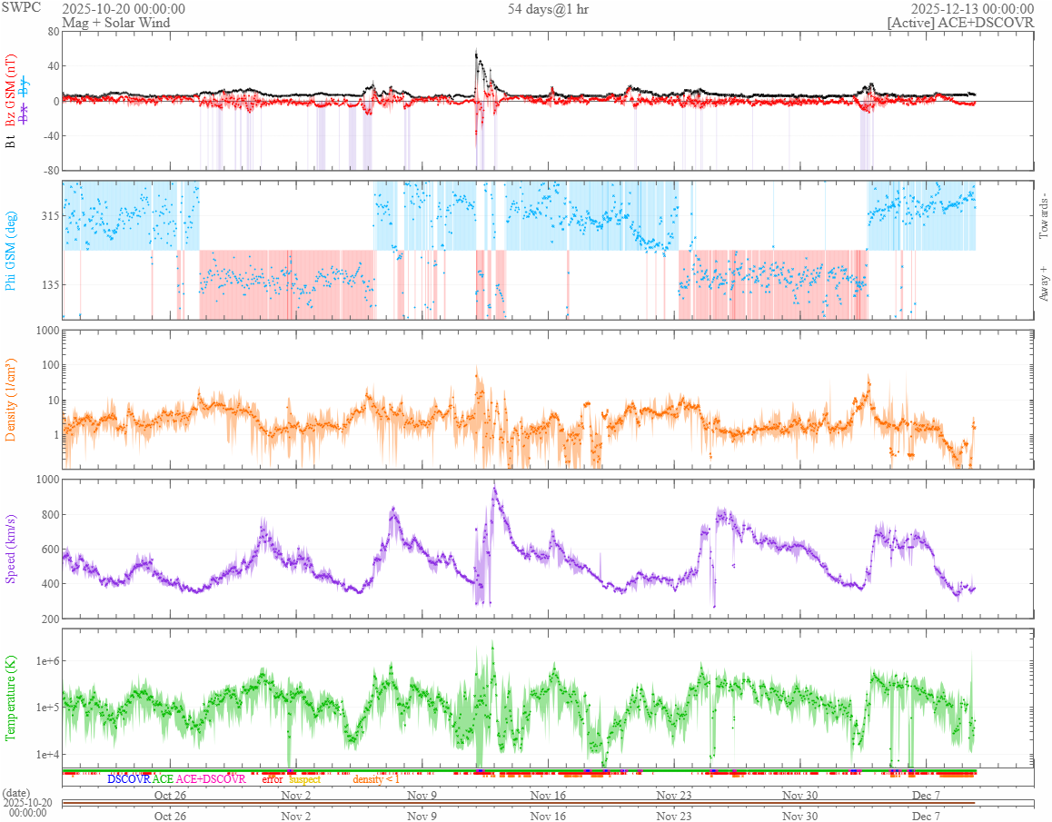Click the 135 tick on the Phi axis
This screenshot has width=1052, height=822.
(50, 284)
